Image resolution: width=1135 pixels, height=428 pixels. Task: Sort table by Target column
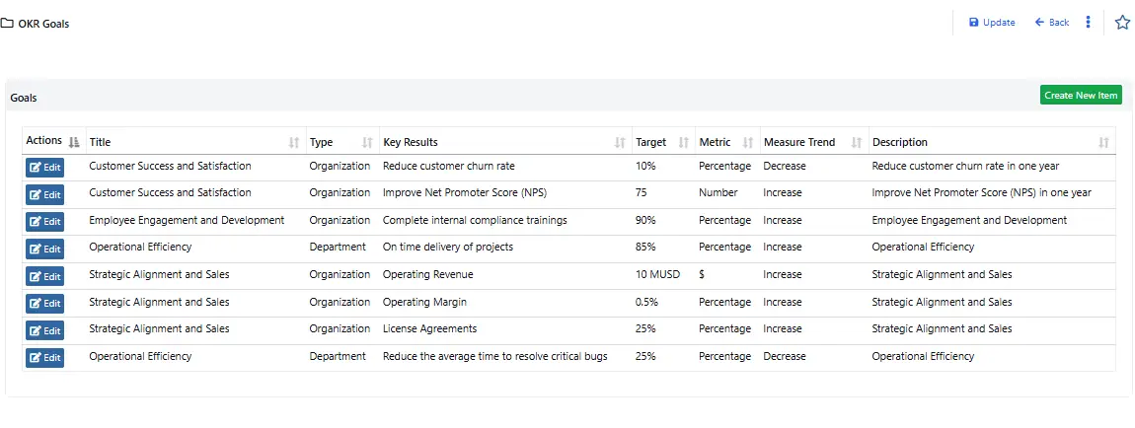[x=684, y=143]
